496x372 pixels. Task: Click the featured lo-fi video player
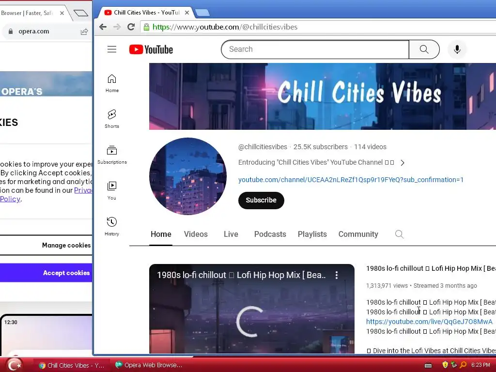pos(252,309)
